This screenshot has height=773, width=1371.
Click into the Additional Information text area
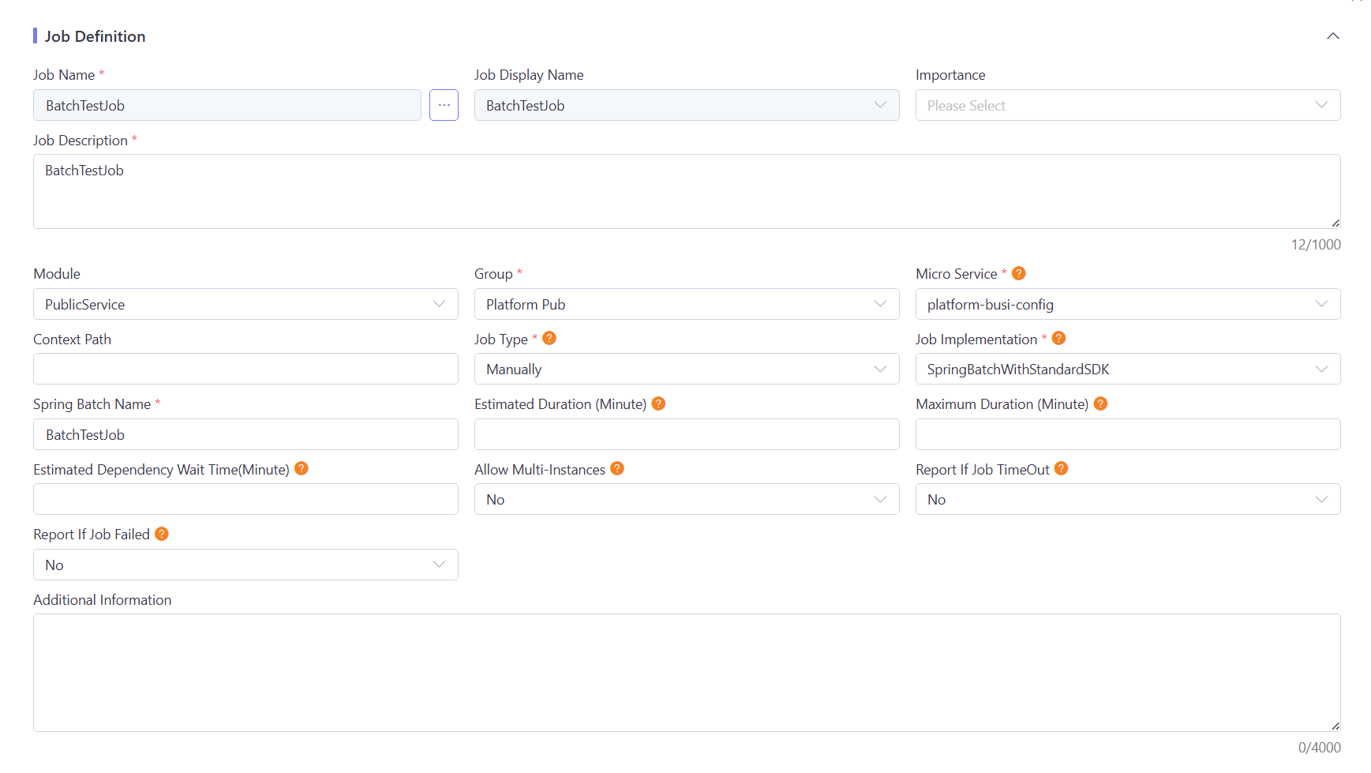[686, 672]
